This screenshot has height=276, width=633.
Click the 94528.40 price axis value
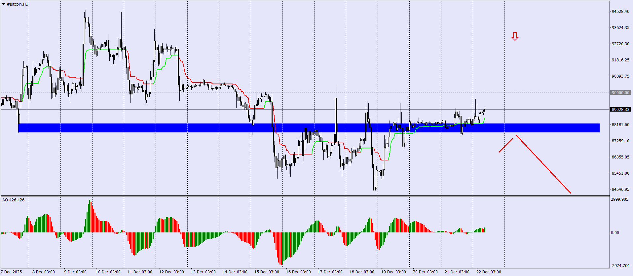(620, 12)
